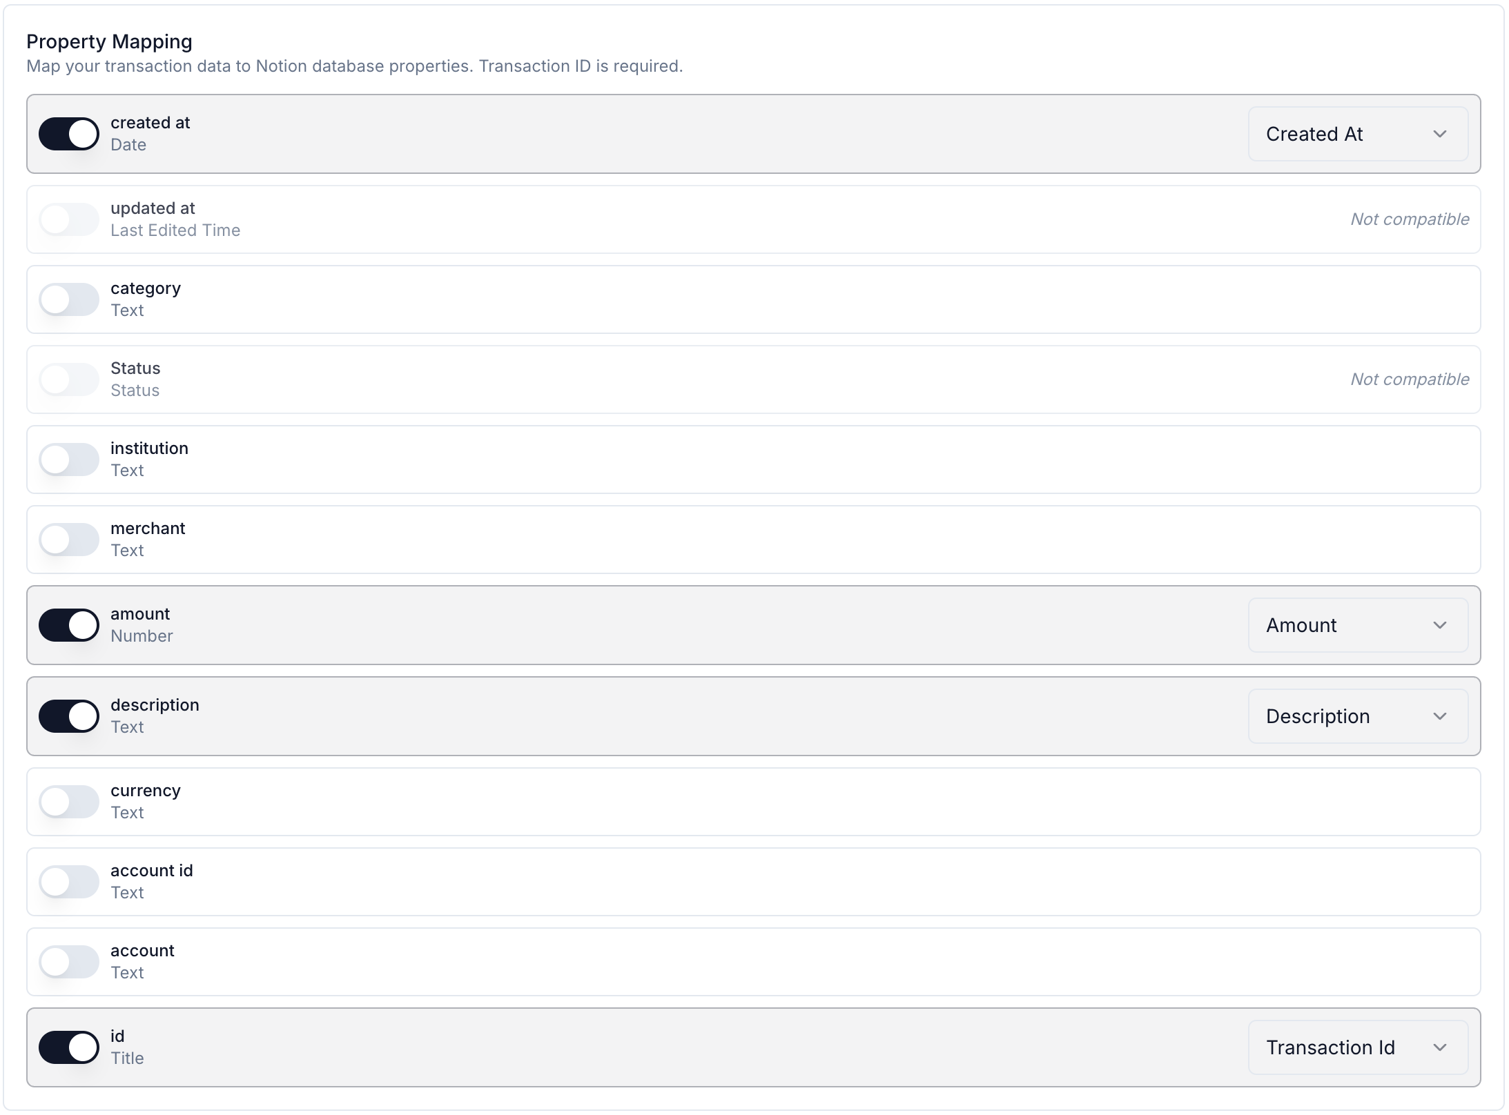This screenshot has height=1115, width=1509.
Task: Switch off the amount toggle
Action: (69, 625)
